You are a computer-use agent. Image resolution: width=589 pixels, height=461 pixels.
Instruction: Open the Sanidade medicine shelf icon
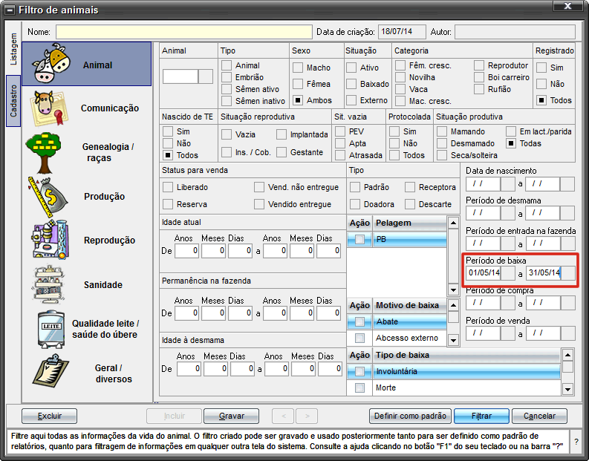click(x=49, y=284)
